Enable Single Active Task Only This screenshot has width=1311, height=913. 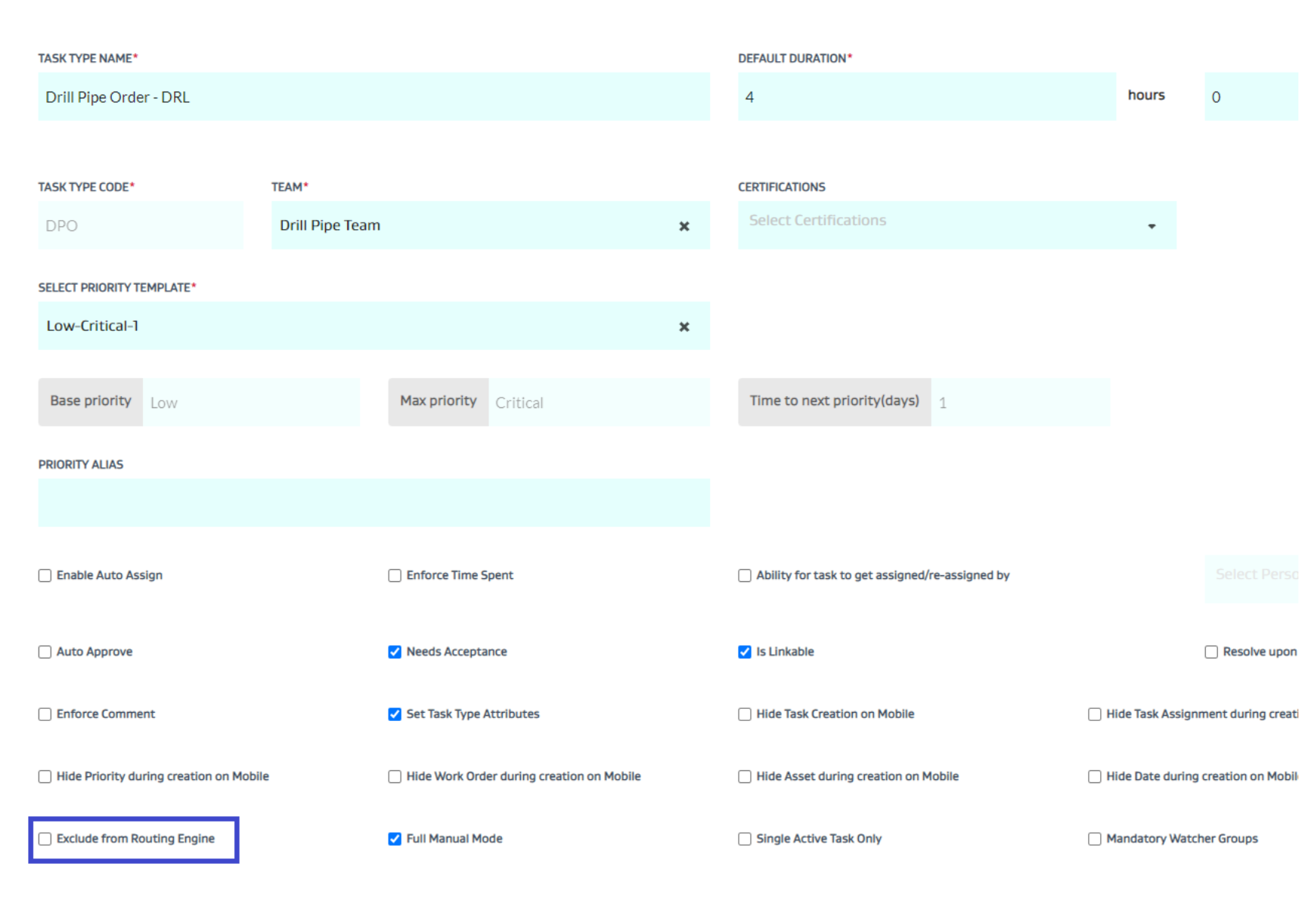tap(745, 839)
